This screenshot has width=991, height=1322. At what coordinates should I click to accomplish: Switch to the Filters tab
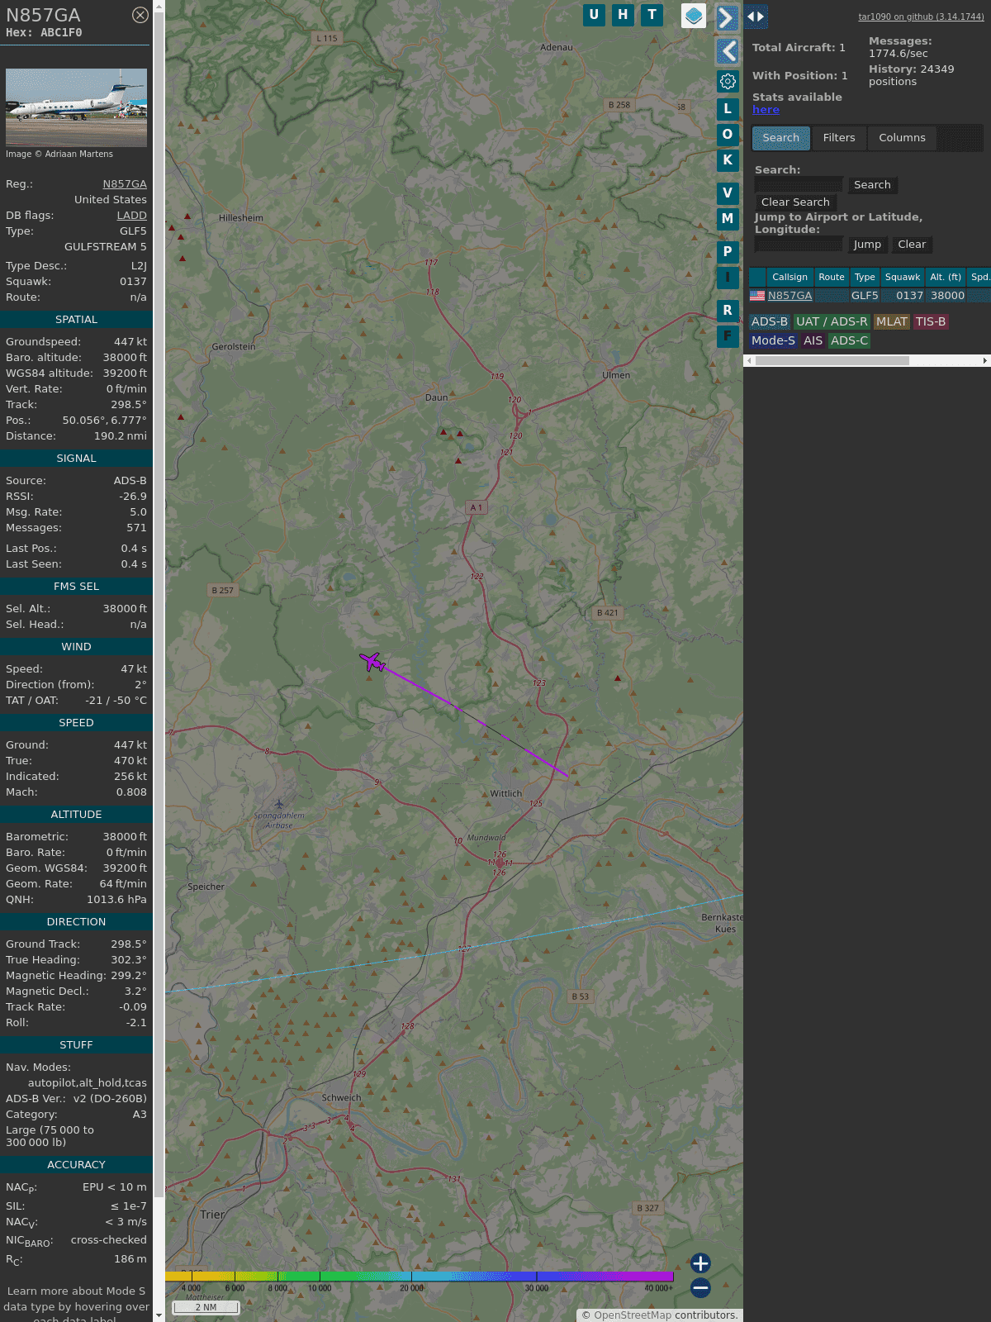click(838, 138)
